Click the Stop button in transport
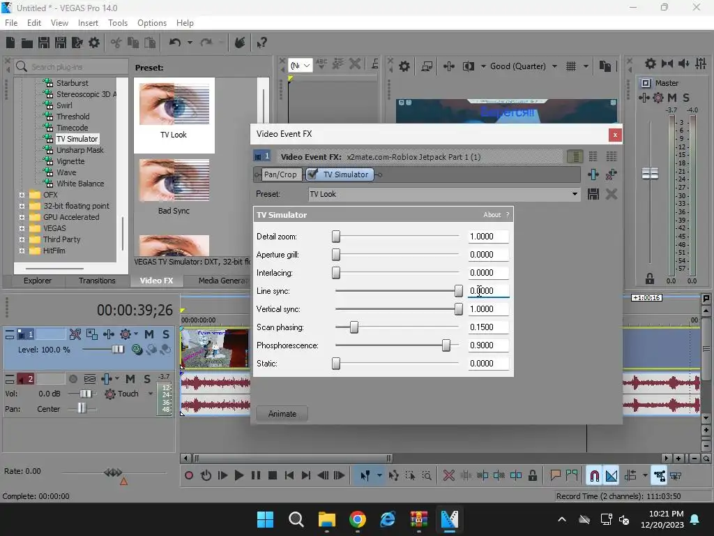This screenshot has width=714, height=536. pyautogui.click(x=273, y=476)
